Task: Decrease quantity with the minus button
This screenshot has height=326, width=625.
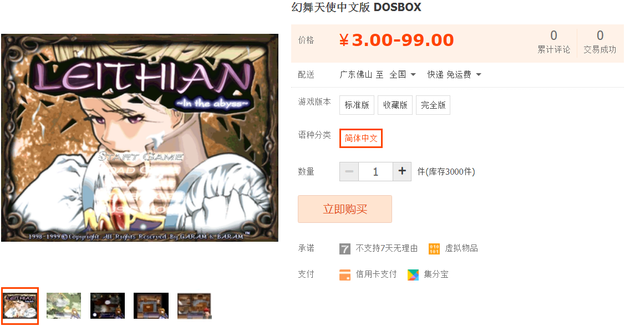Action: click(349, 171)
